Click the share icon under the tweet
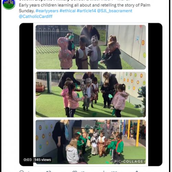This screenshot has height=172, width=172. pos(137,171)
